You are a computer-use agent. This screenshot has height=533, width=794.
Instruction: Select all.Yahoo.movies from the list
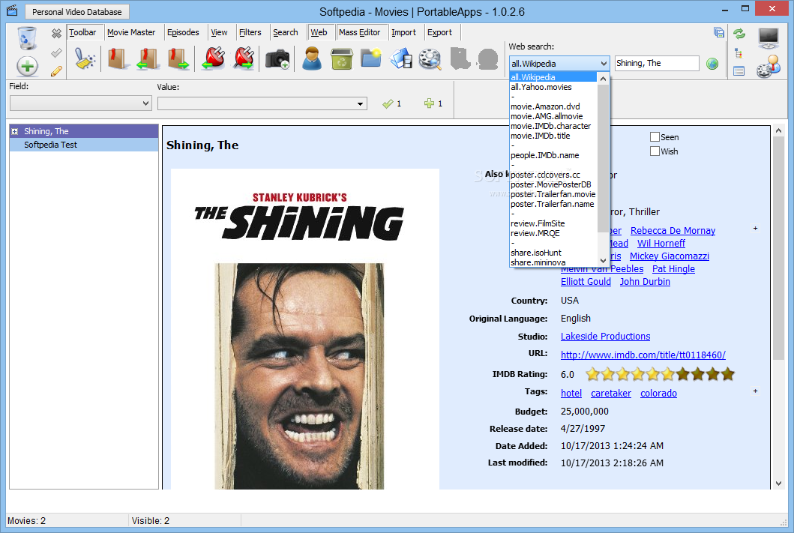(x=541, y=87)
